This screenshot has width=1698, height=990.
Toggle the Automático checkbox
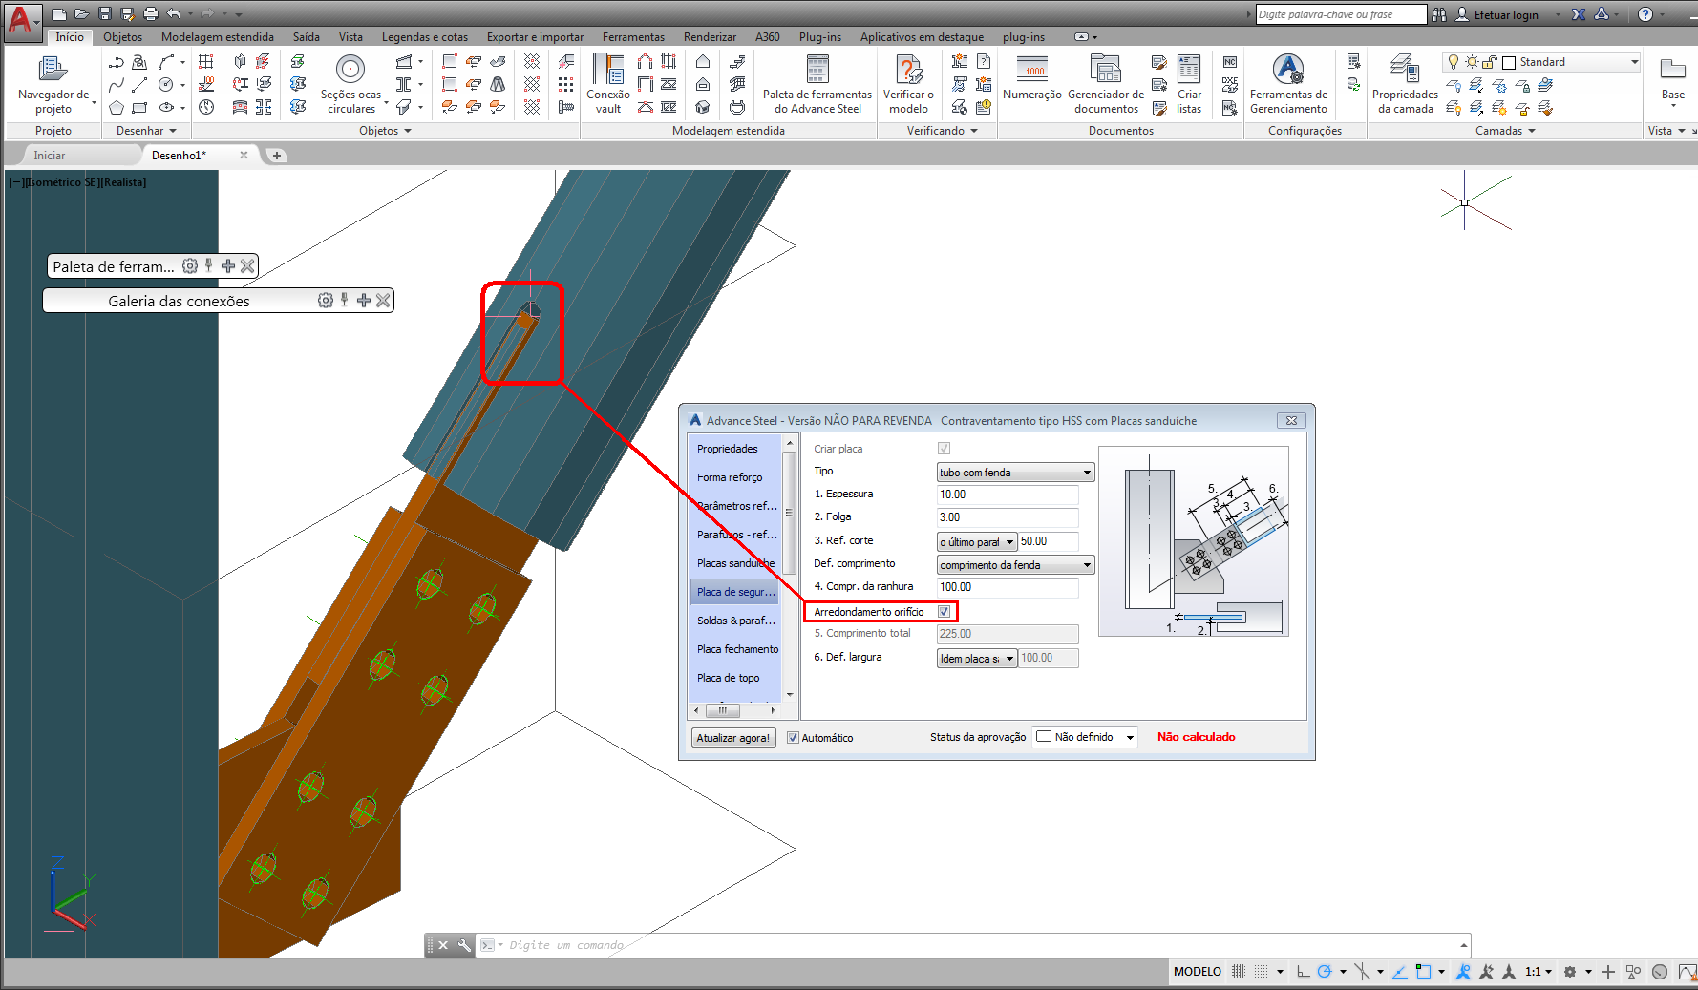pos(793,738)
